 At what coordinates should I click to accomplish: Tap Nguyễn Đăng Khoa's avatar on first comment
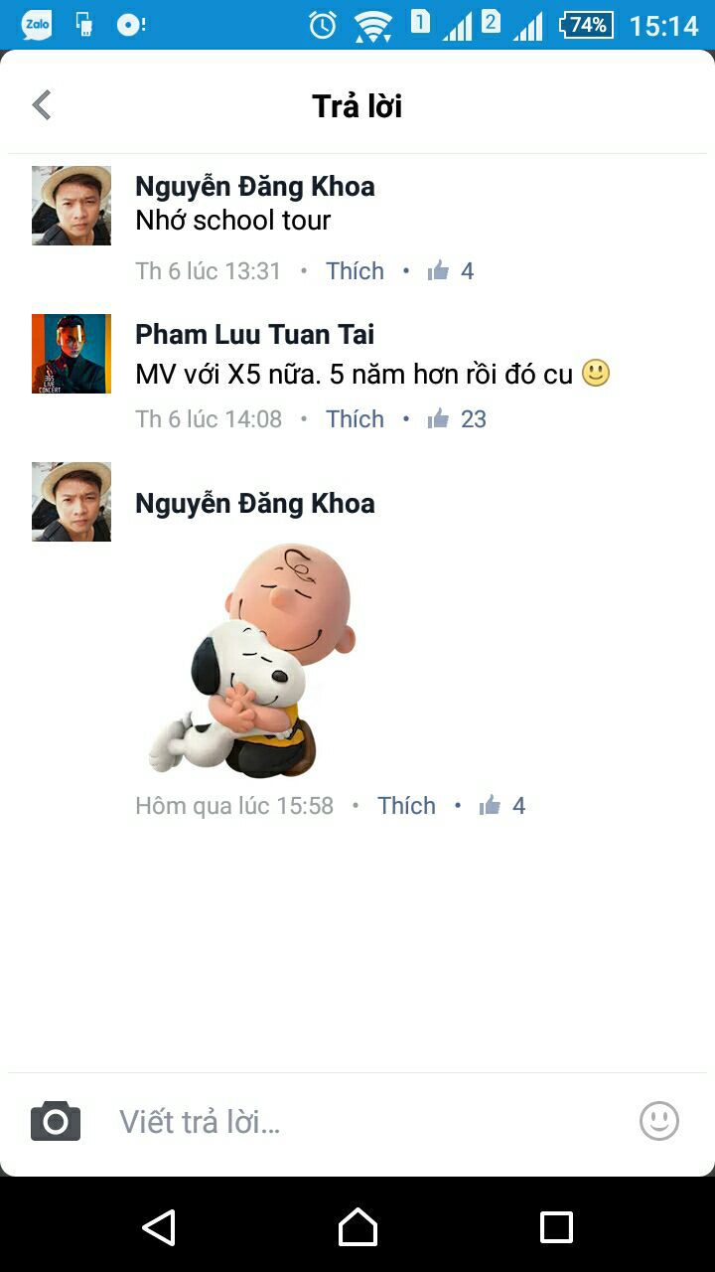click(71, 206)
